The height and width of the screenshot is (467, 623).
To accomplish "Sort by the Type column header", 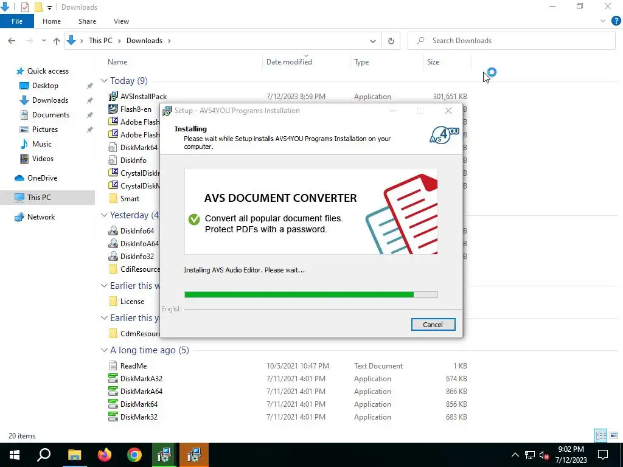I will point(361,62).
